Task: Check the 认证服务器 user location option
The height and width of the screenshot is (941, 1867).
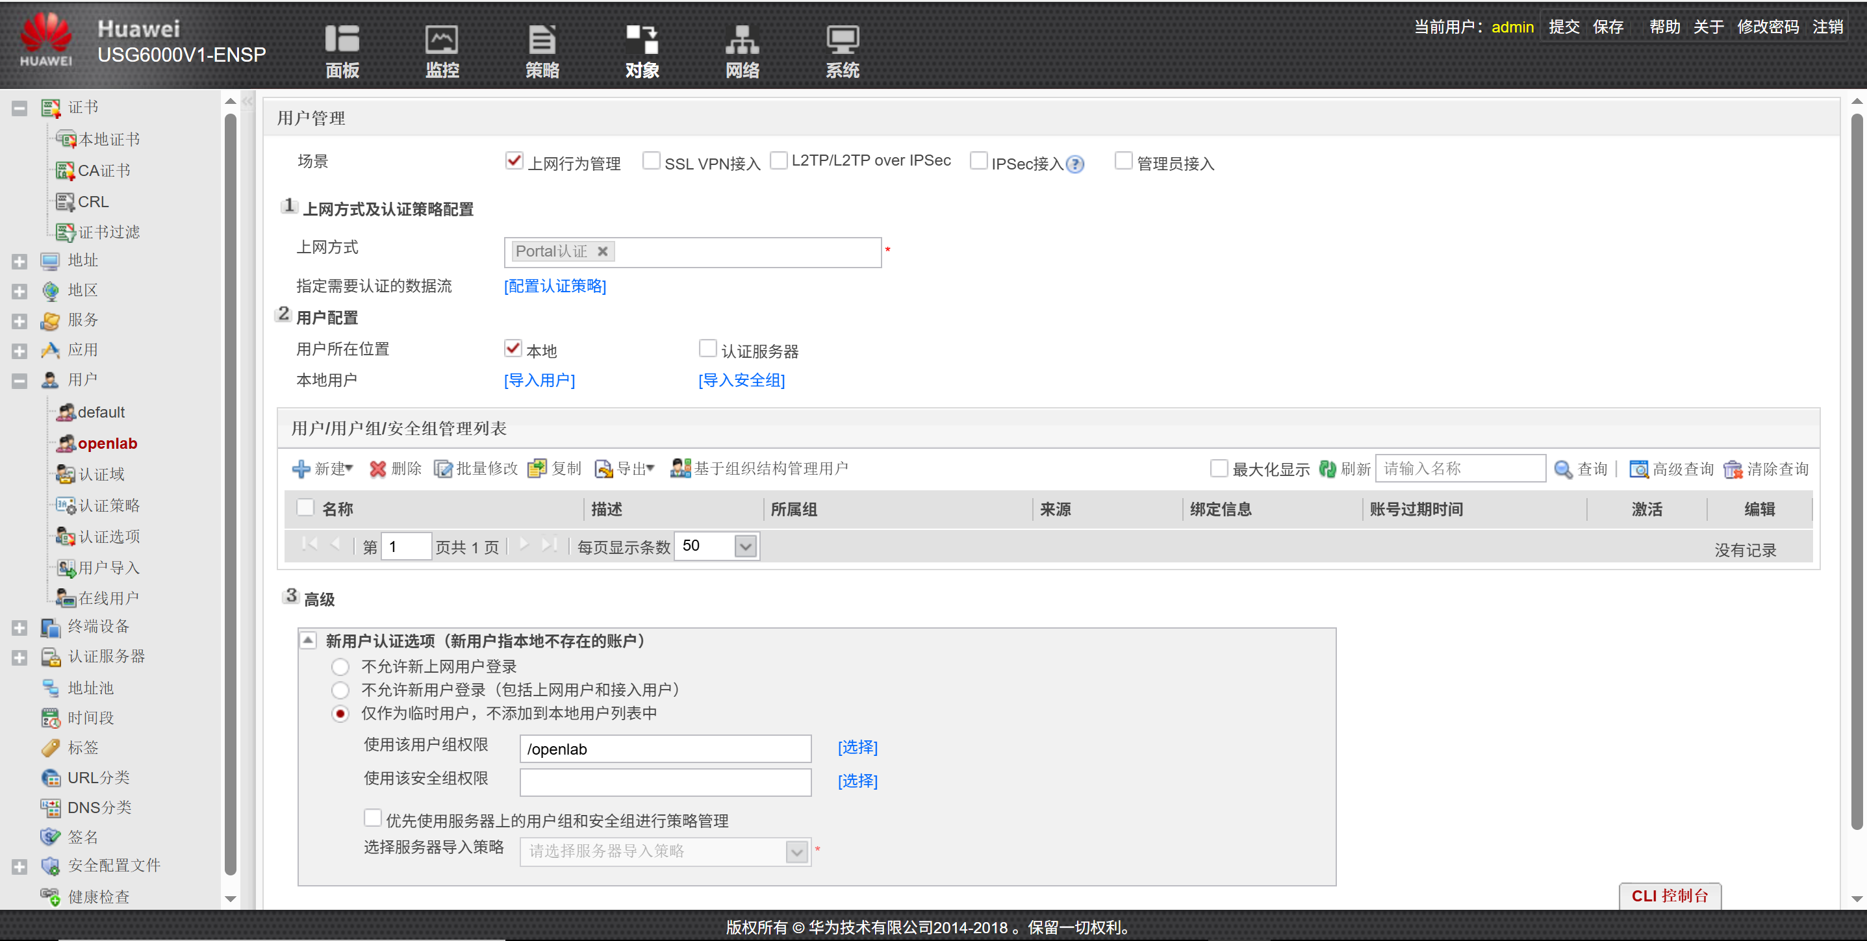Action: pyautogui.click(x=707, y=349)
